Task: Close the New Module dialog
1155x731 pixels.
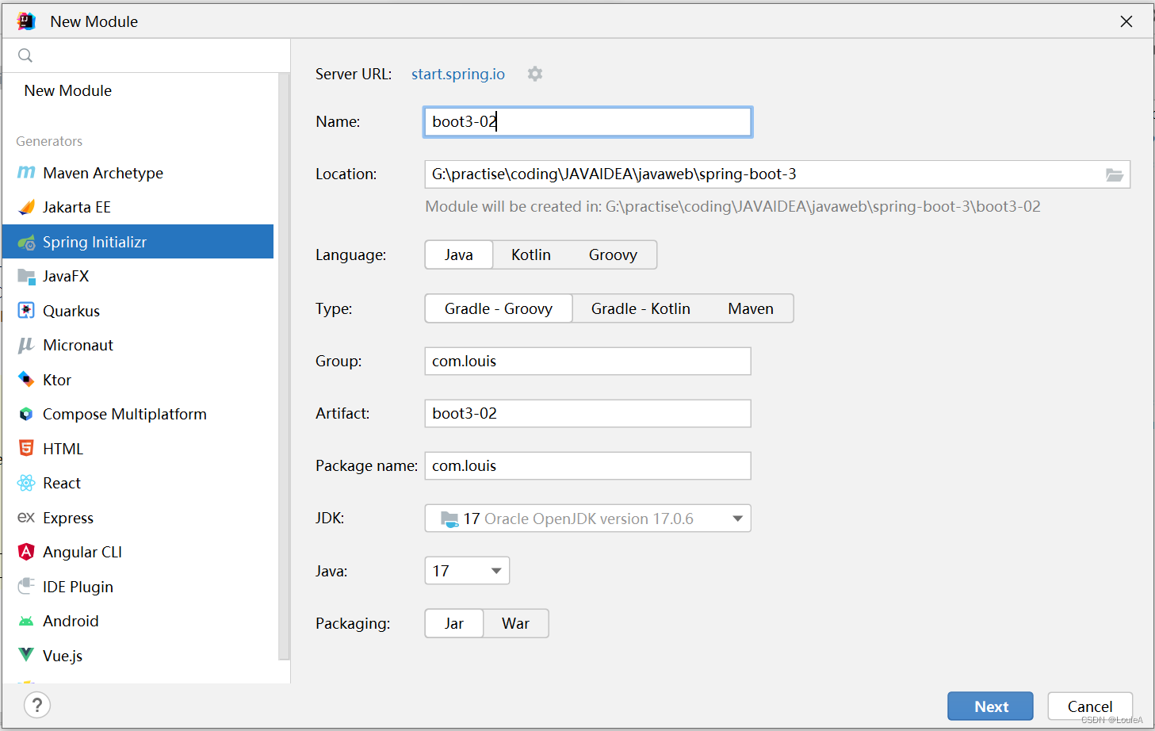Action: 1126,21
